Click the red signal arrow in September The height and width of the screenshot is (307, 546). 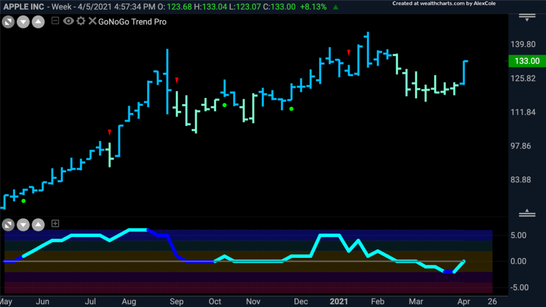point(177,80)
